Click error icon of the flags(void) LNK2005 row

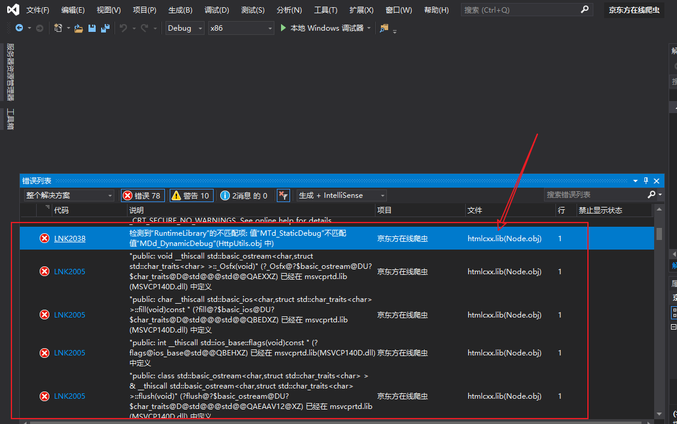(x=45, y=353)
